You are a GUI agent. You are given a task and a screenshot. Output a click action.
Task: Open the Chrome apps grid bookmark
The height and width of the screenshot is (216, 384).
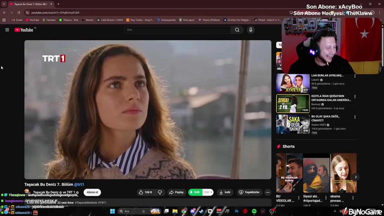[x=4, y=20]
